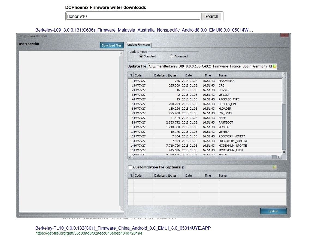324x237 pixels.
Task: Sort firmware table by Name column
Action: click(250, 75)
